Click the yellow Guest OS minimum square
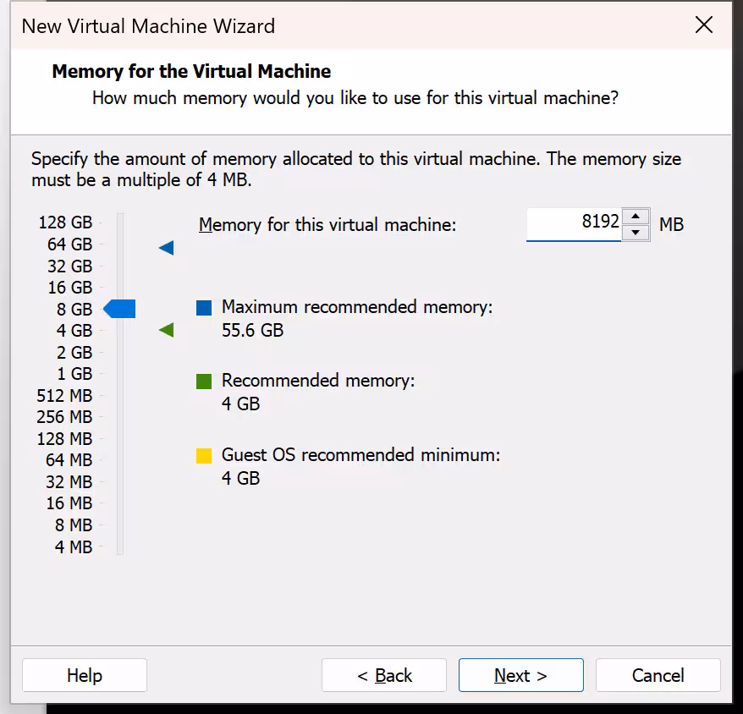Image resolution: width=743 pixels, height=714 pixels. click(204, 457)
